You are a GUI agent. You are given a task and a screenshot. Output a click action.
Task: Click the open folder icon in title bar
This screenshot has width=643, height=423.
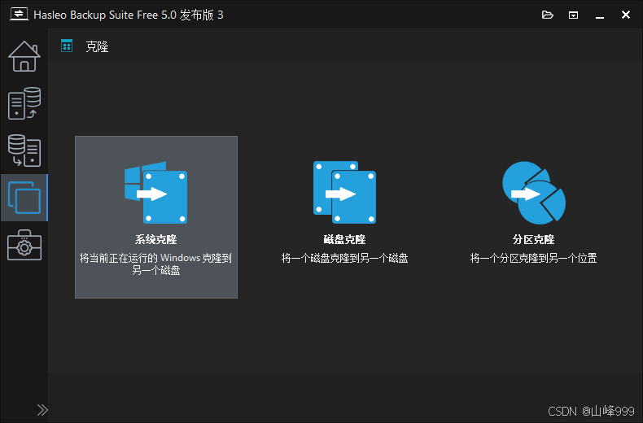point(548,15)
